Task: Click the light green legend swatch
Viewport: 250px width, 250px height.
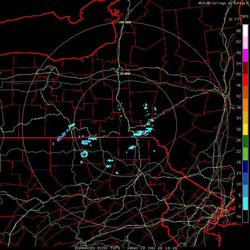Action: (245, 154)
